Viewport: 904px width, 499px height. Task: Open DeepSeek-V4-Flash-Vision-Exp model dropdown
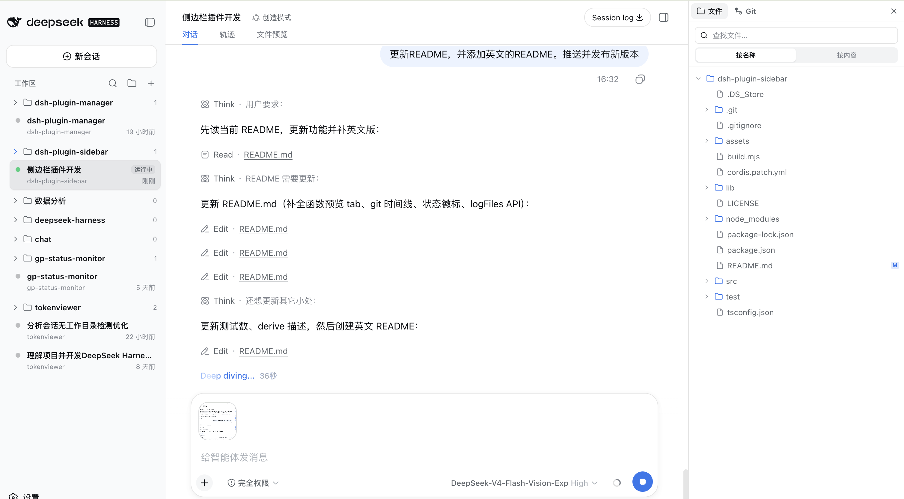tap(524, 483)
